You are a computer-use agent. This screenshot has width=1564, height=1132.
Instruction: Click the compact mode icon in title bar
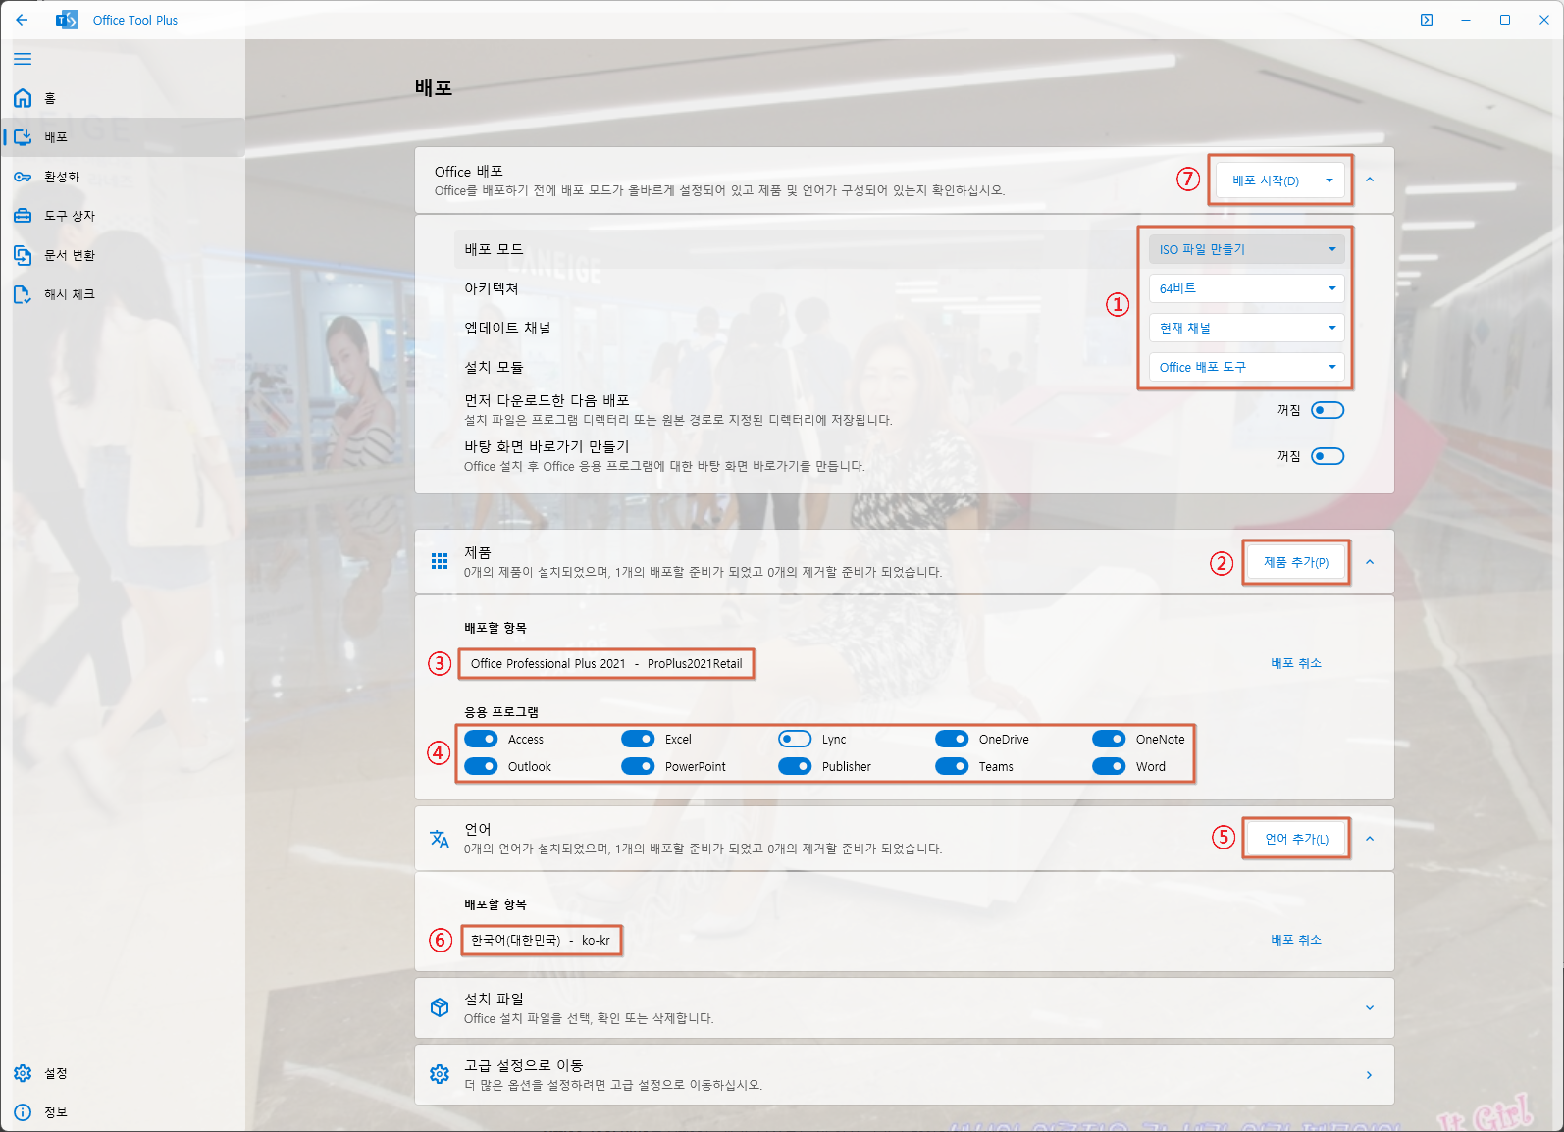pyautogui.click(x=1427, y=20)
